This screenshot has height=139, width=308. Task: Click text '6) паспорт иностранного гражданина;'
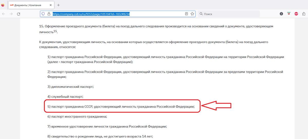(77, 116)
